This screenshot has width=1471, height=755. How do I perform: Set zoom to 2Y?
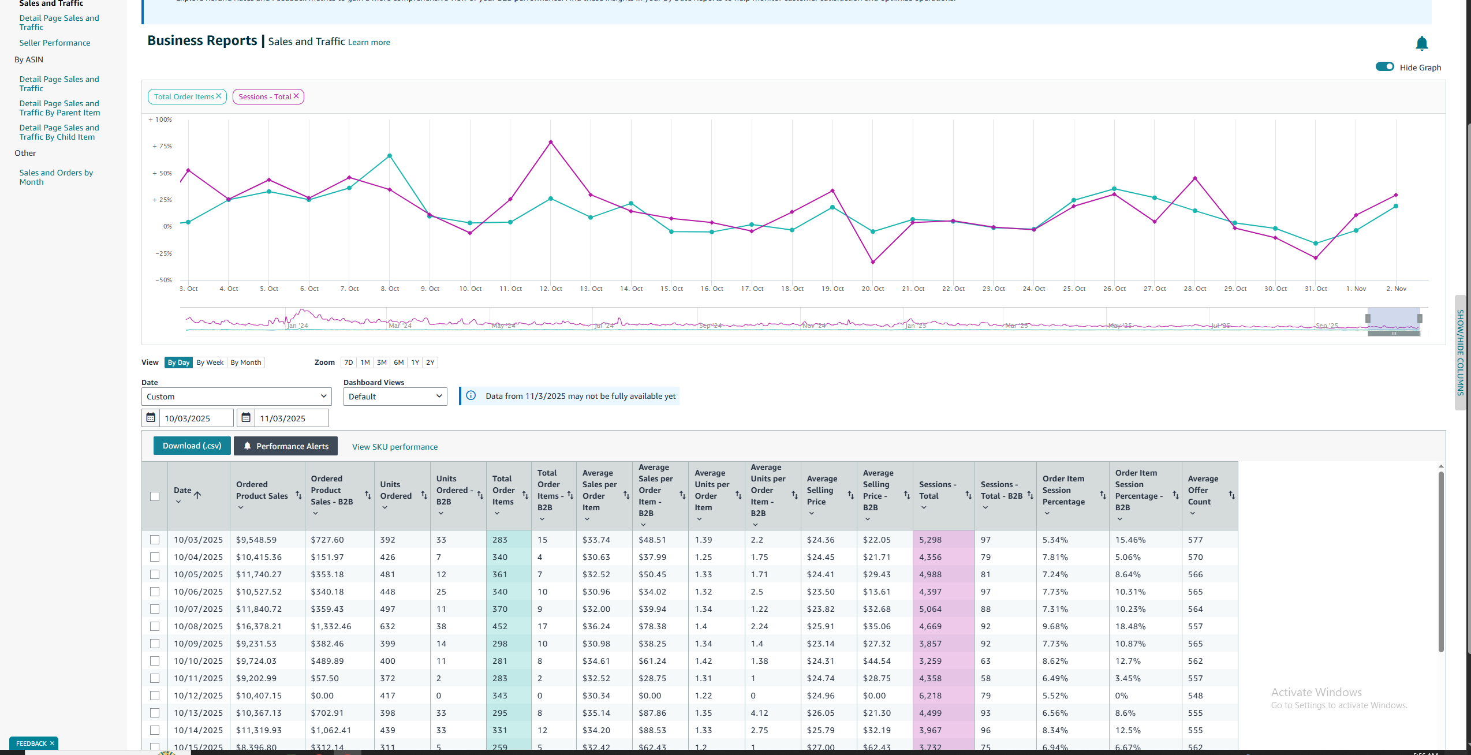coord(430,362)
